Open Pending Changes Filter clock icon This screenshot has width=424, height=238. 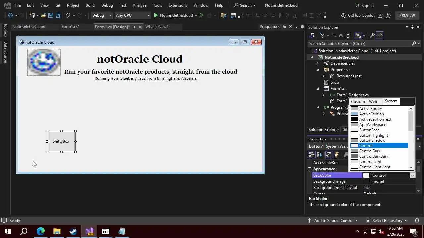click(322, 35)
